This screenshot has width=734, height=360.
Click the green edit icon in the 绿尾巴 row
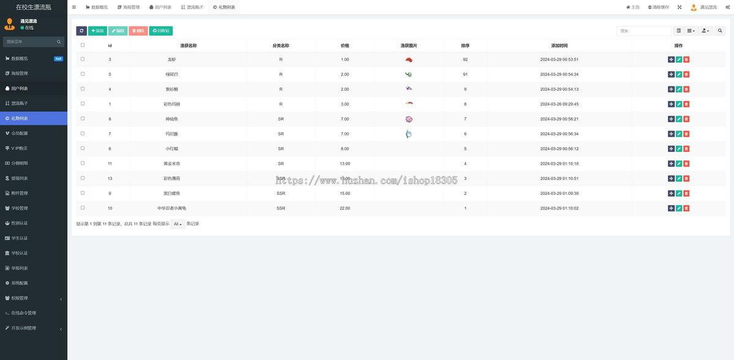pyautogui.click(x=679, y=74)
